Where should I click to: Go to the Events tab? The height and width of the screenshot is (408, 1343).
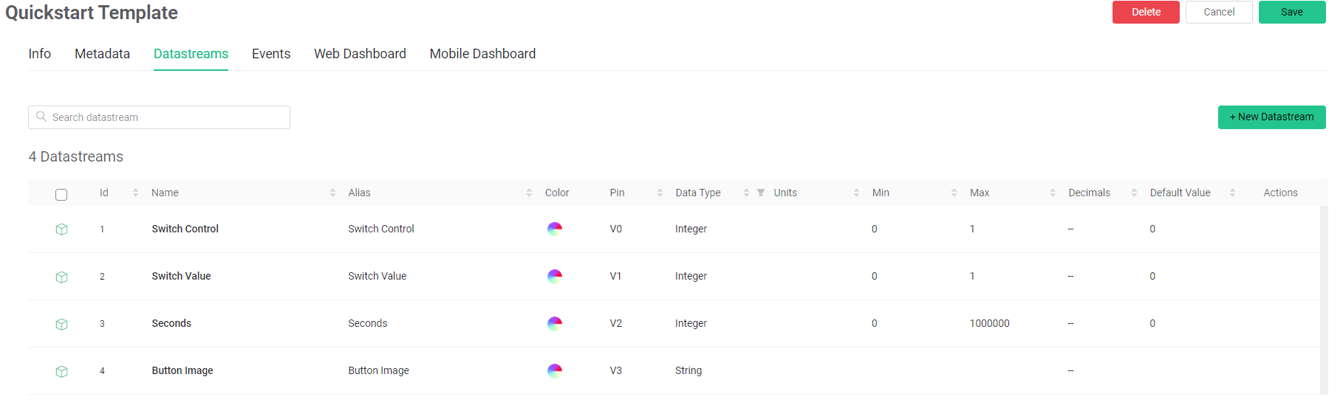[271, 54]
